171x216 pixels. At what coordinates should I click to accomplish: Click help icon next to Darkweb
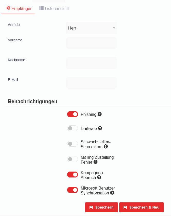pos(100,128)
